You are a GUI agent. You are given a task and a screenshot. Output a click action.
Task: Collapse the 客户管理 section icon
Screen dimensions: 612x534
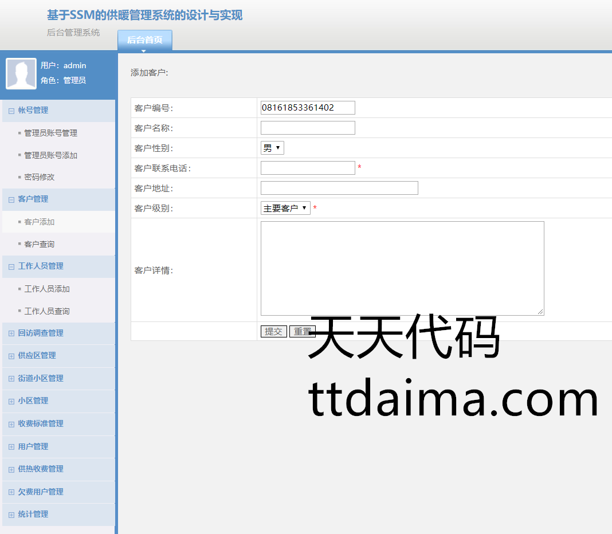(x=11, y=199)
